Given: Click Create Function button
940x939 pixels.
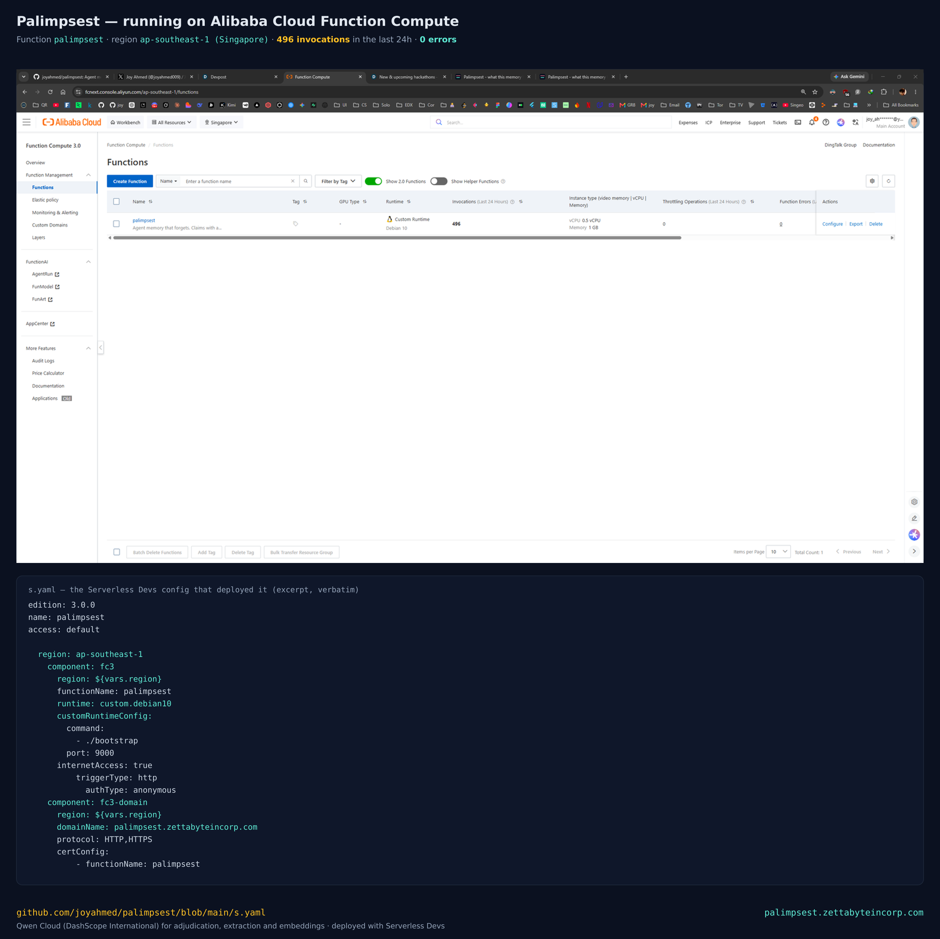Looking at the screenshot, I should coord(130,181).
